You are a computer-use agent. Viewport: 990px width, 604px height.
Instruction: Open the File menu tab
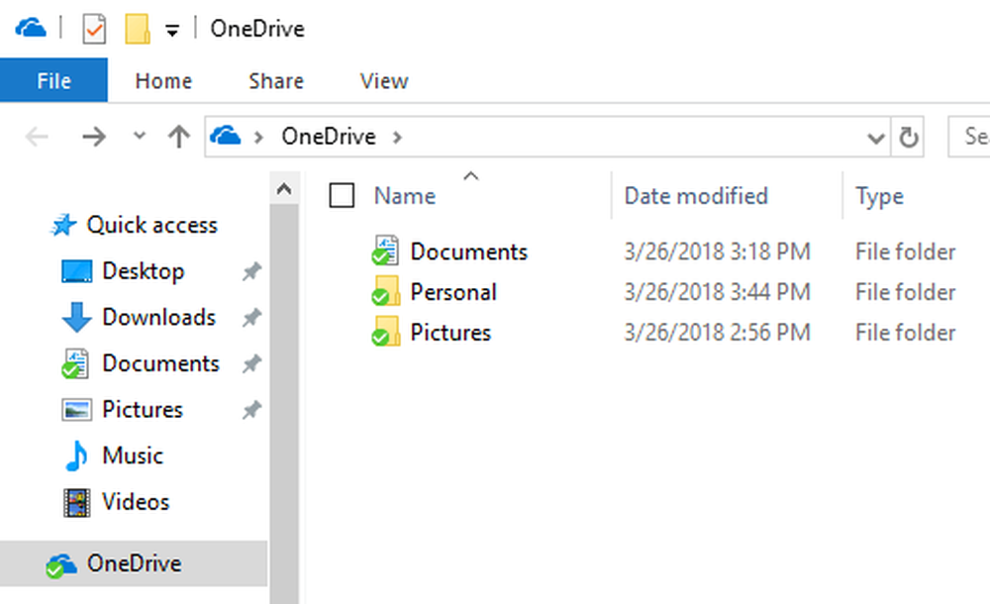(53, 80)
